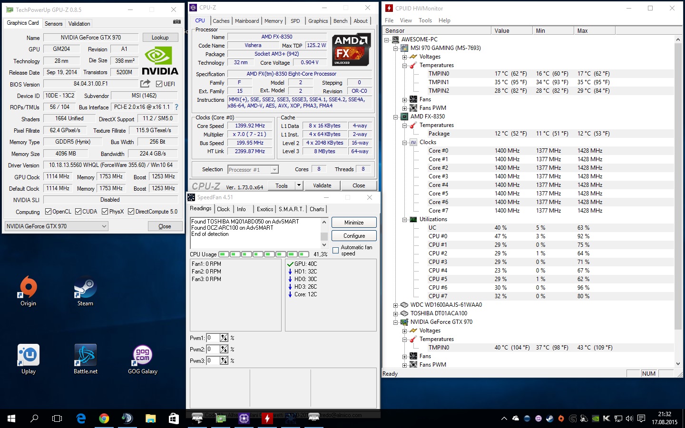Viewport: 685px width, 428px height.
Task: Expand the WDC WD1600AAJS-61WAA0 tree node
Action: (395, 305)
